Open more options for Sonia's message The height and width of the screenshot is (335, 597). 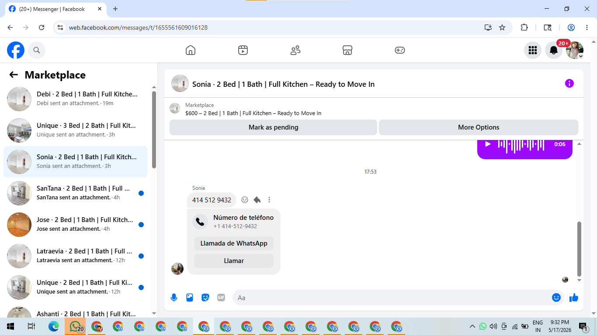click(269, 200)
